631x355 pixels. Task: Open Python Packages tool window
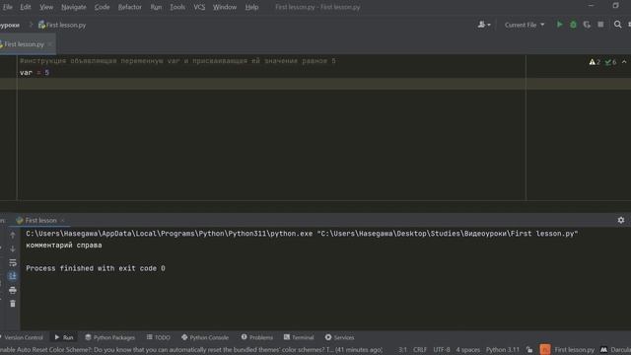point(109,337)
